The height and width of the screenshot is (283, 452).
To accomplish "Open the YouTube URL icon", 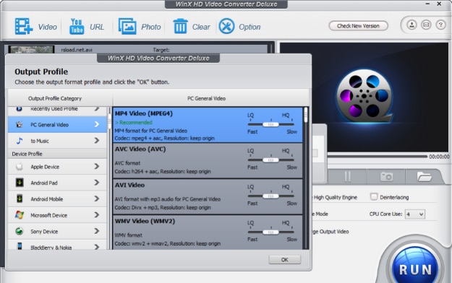I will click(77, 26).
